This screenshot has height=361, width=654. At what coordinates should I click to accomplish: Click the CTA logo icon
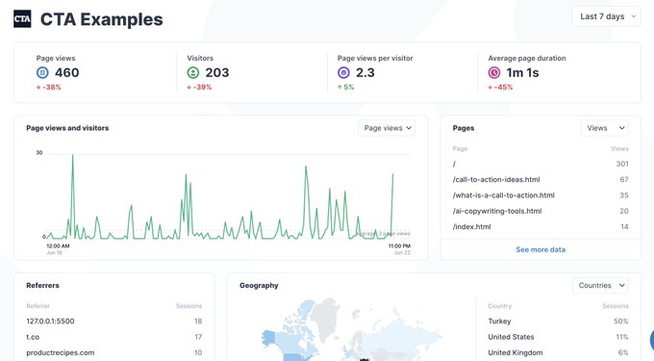pyautogui.click(x=22, y=19)
